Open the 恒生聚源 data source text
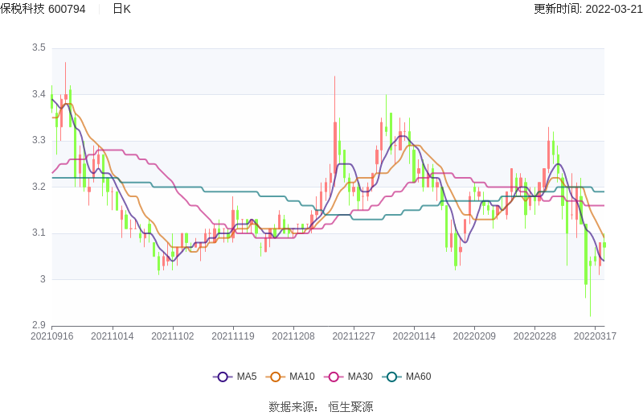 [x=350, y=407]
